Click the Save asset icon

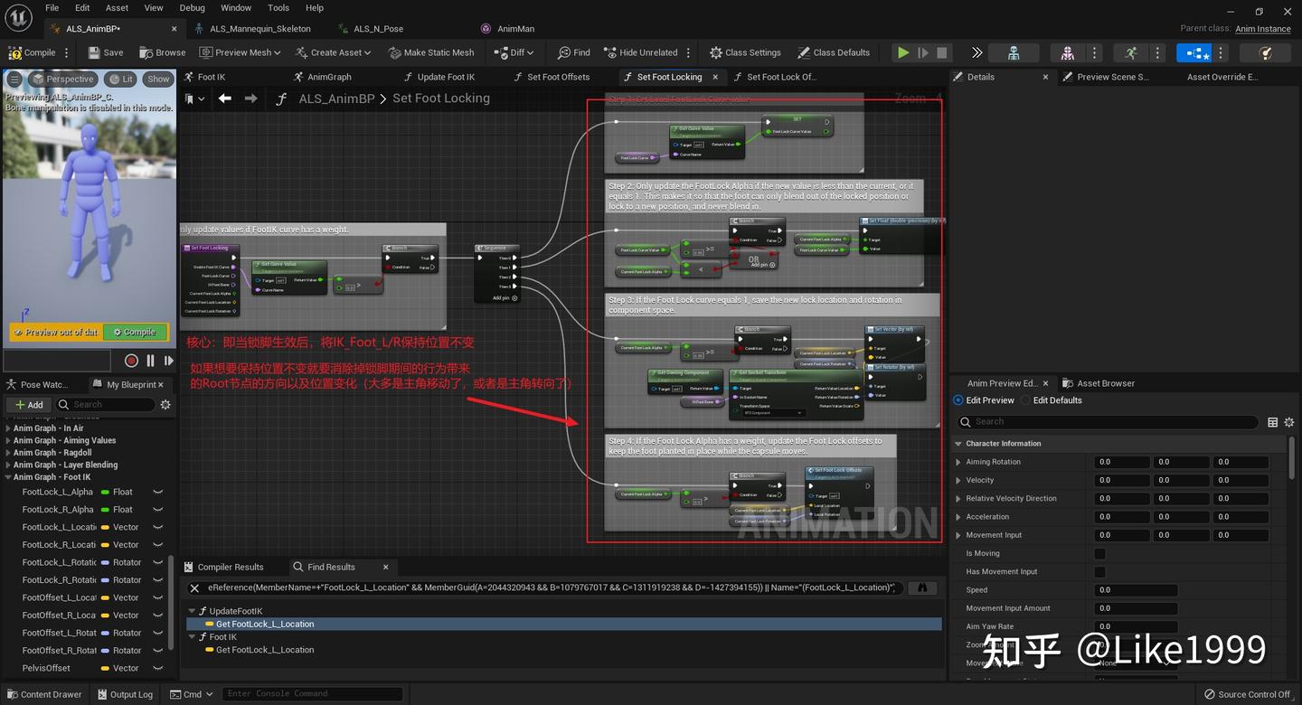coord(103,52)
